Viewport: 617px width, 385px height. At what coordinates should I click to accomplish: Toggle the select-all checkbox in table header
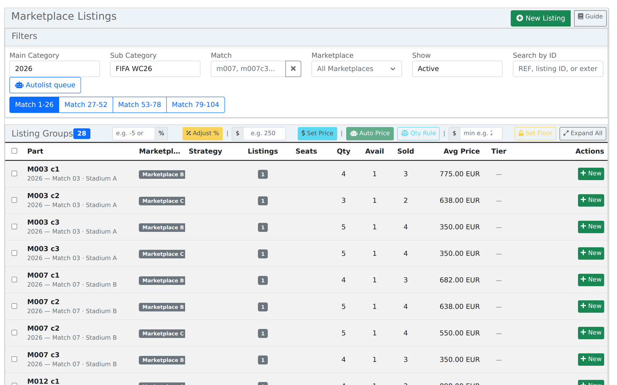[14, 151]
